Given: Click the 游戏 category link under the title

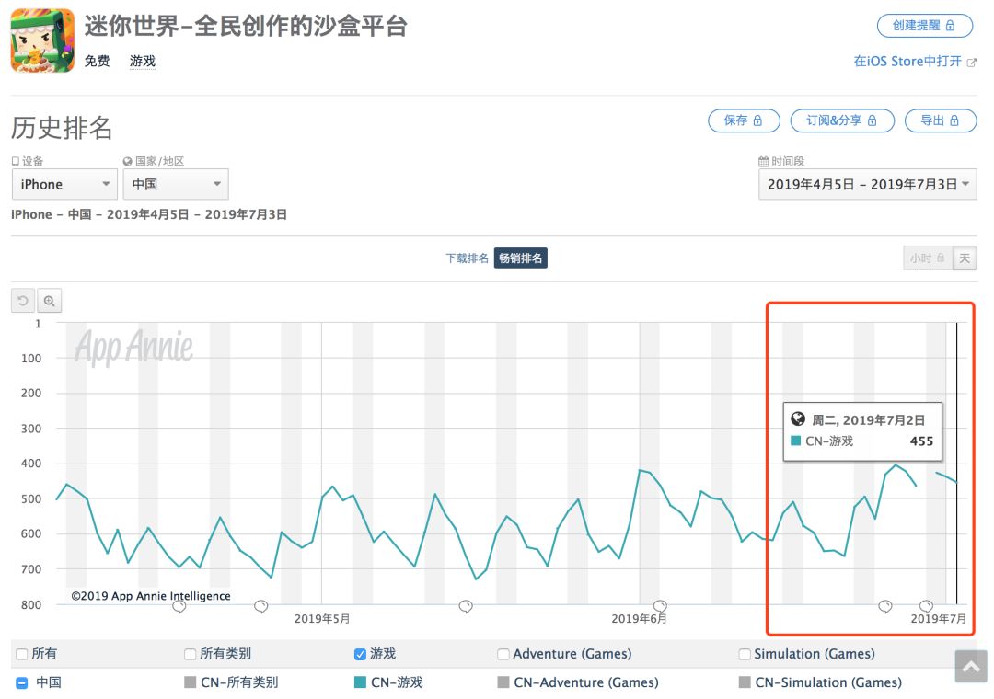Looking at the screenshot, I should coord(143,61).
